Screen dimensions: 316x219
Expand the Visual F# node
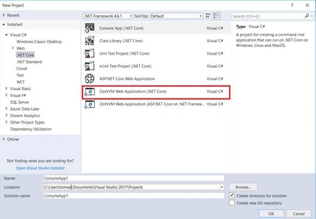pos(6,95)
